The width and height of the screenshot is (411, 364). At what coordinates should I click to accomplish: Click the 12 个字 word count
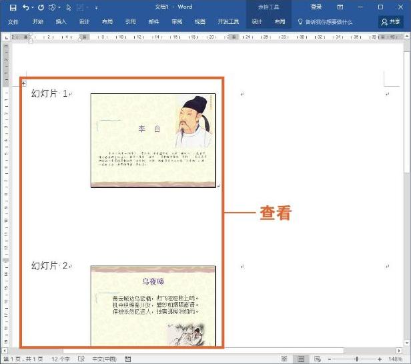61,359
